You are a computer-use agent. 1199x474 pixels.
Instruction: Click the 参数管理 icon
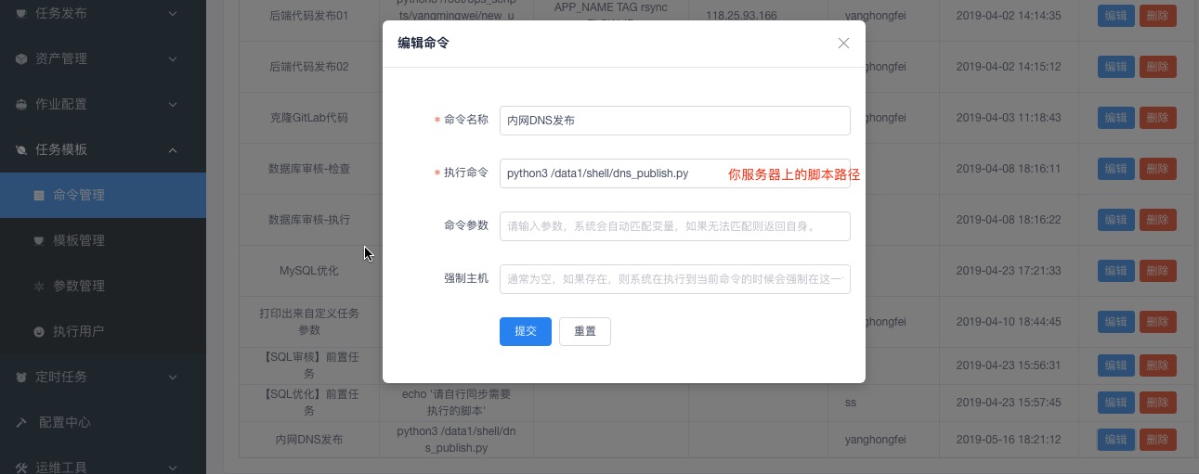pos(38,286)
